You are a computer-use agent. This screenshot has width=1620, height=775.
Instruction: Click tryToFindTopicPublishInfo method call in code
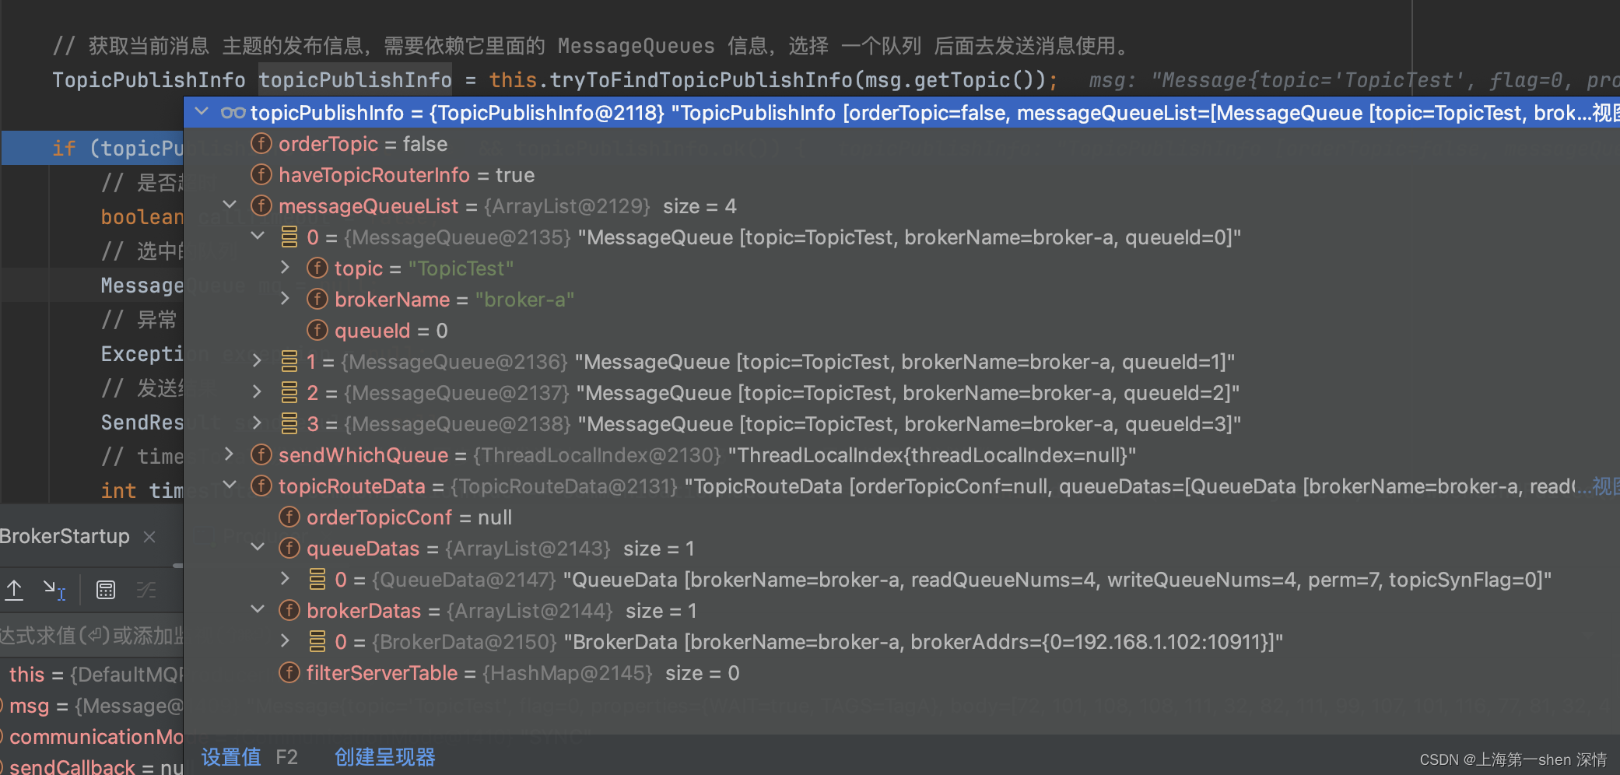coord(701,80)
